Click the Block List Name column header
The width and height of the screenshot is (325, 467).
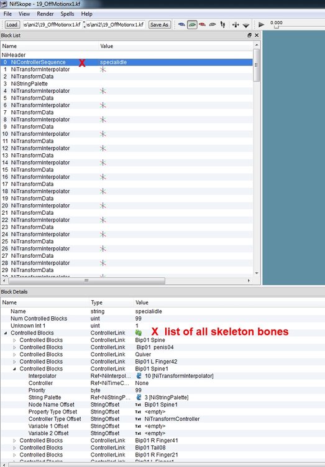(49, 46)
